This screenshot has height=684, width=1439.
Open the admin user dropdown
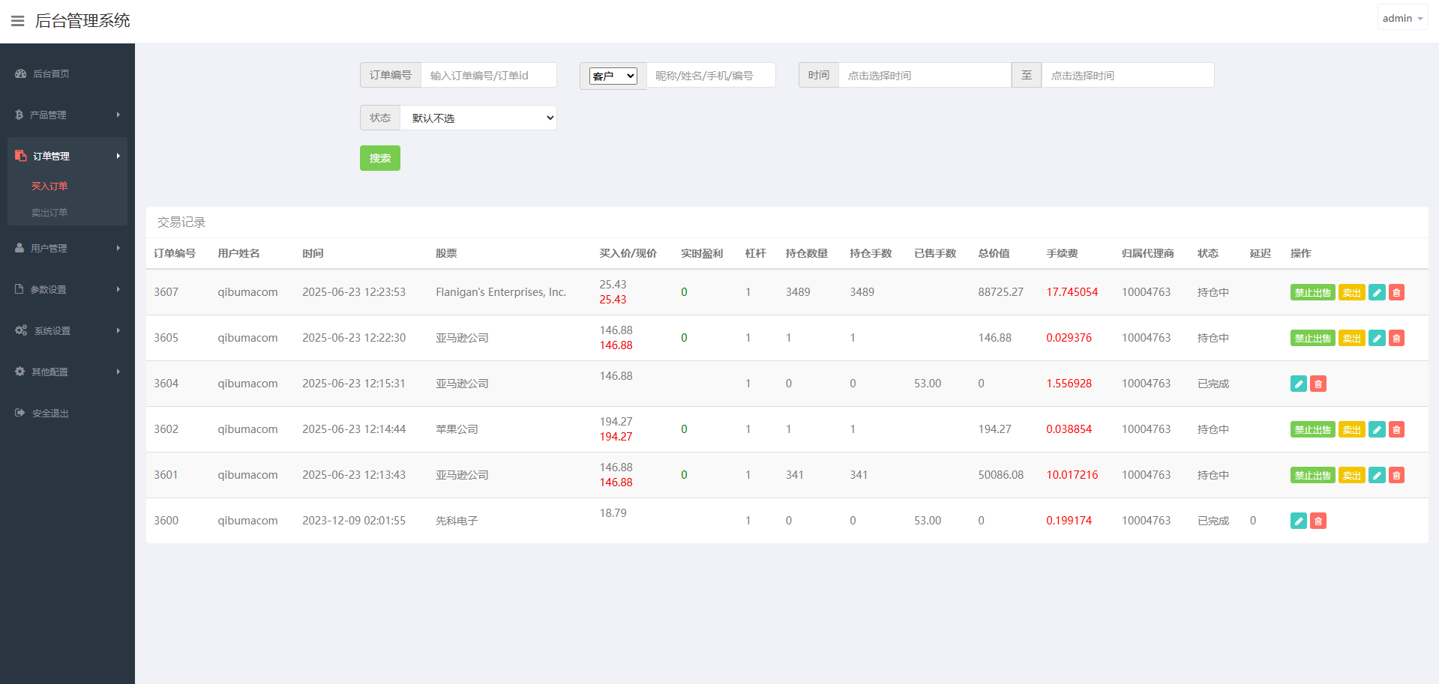pos(1402,18)
